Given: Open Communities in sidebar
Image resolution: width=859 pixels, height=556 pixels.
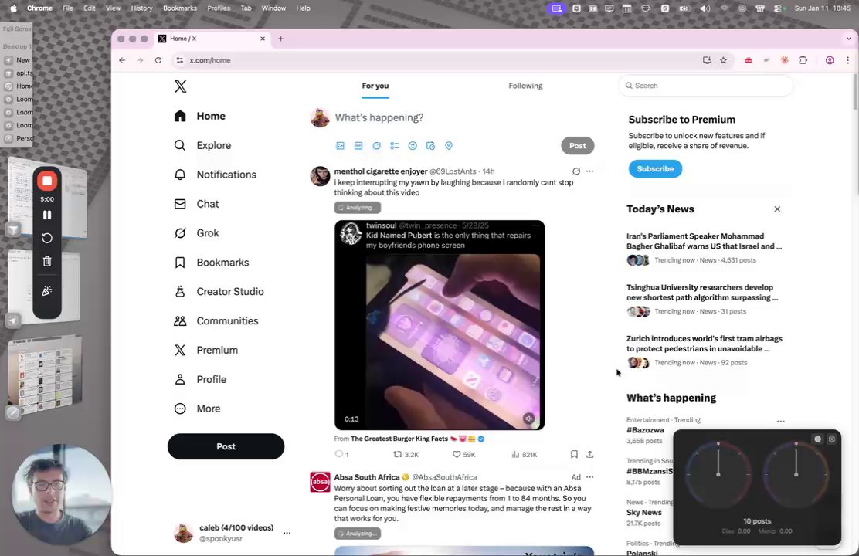Looking at the screenshot, I should pos(216,321).
